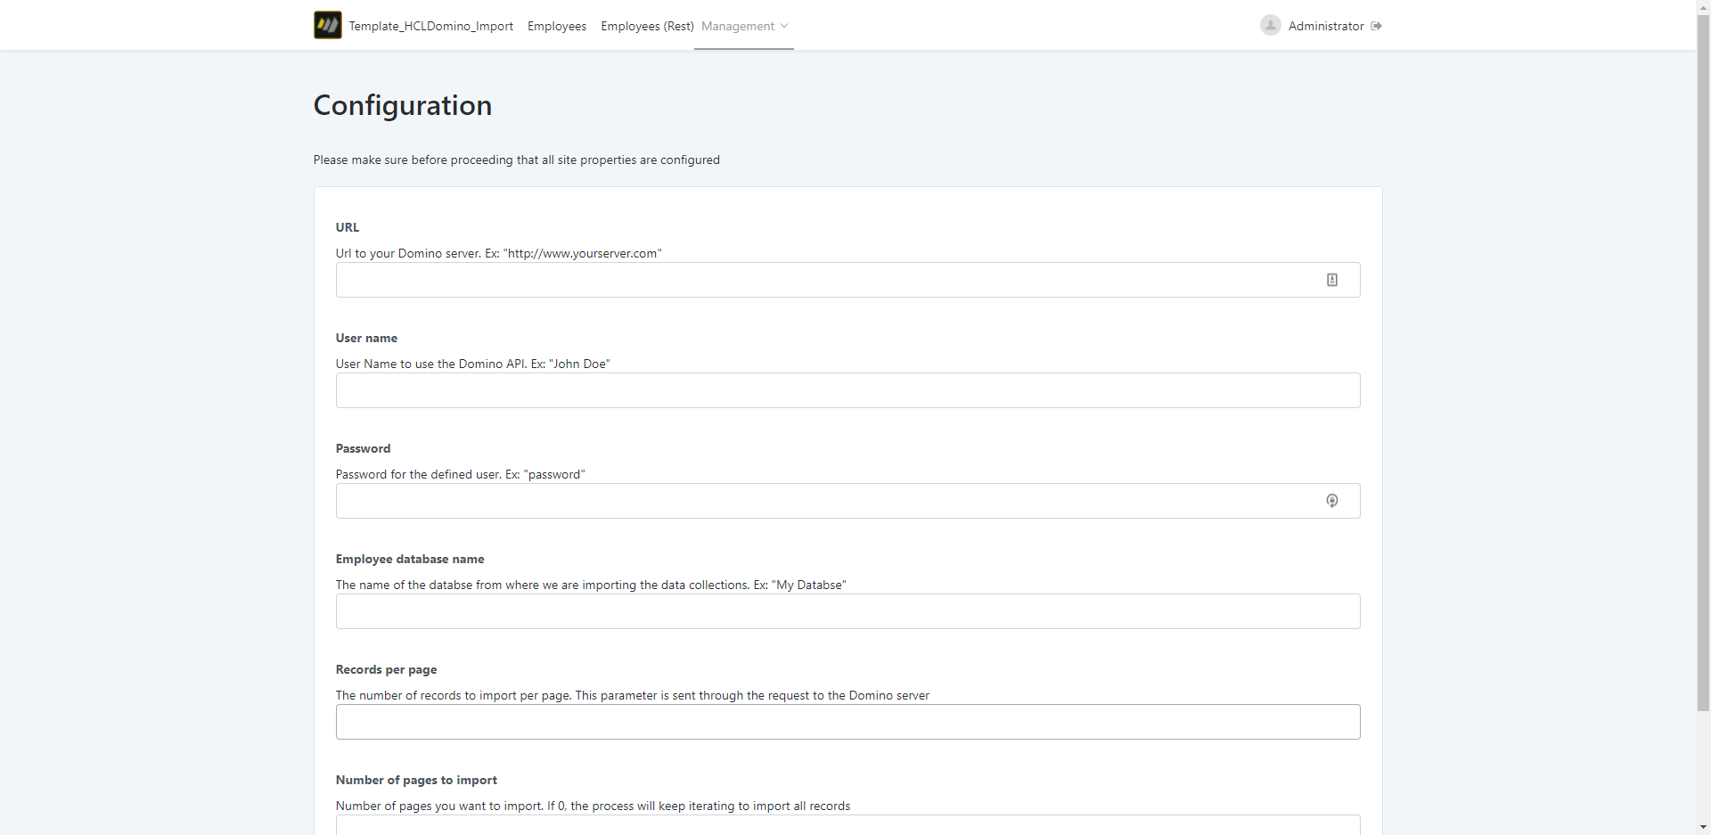Click the scrollbar down arrow
Image resolution: width=1711 pixels, height=835 pixels.
1704,828
